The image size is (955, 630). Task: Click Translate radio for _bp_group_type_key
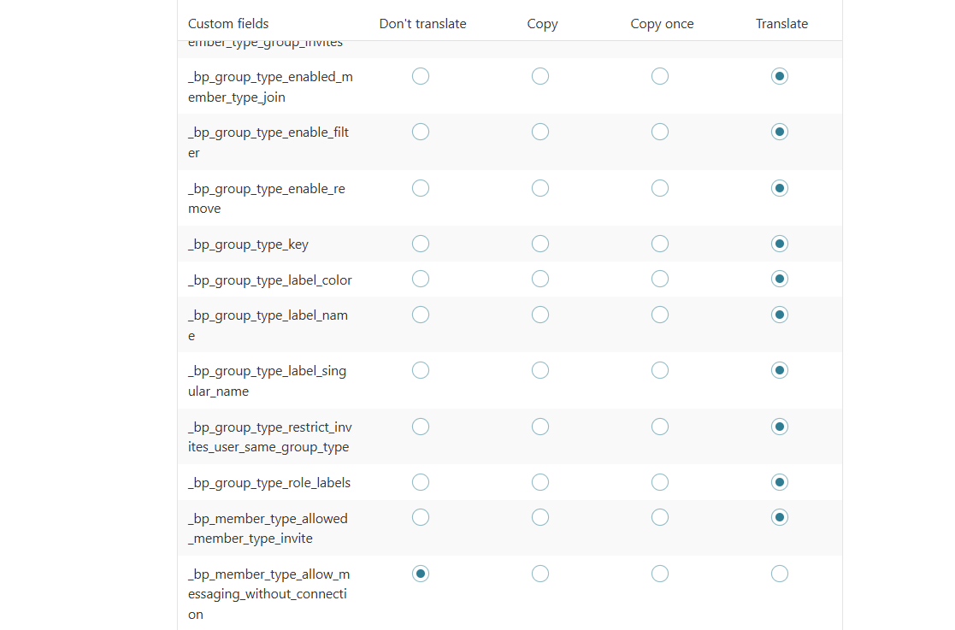click(x=780, y=244)
